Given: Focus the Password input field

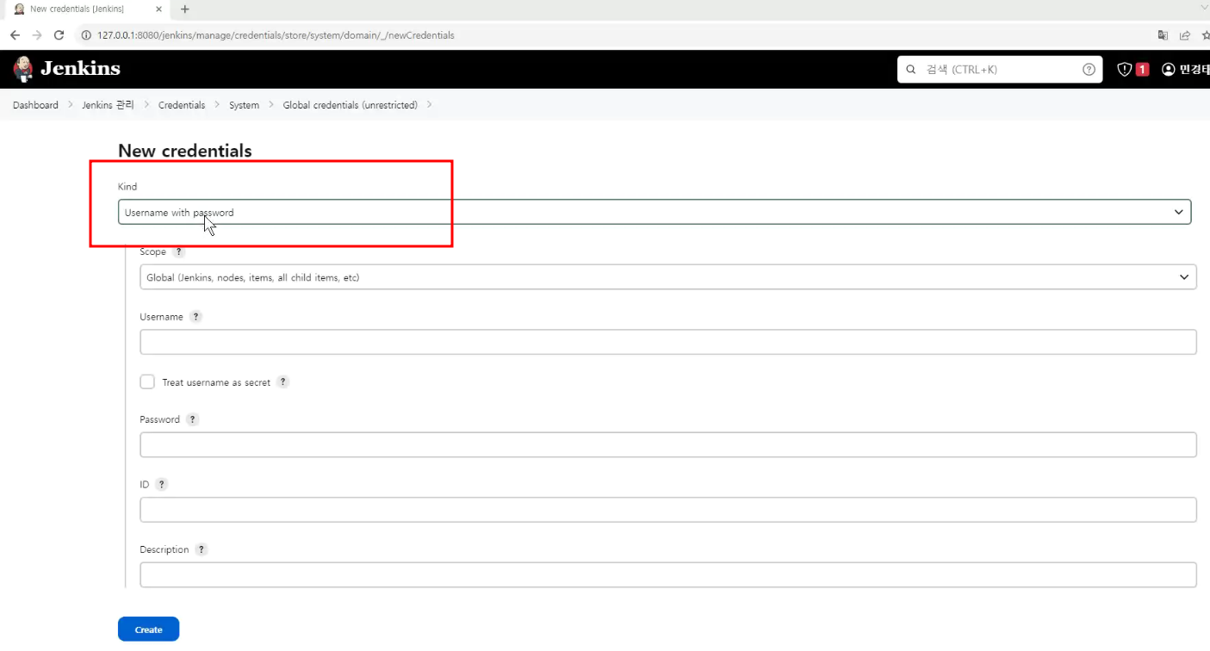Looking at the screenshot, I should pos(668,444).
